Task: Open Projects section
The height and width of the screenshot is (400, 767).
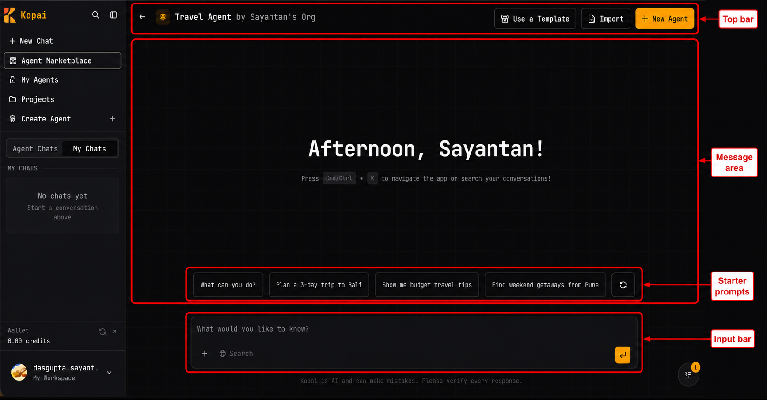Action: pyautogui.click(x=32, y=99)
